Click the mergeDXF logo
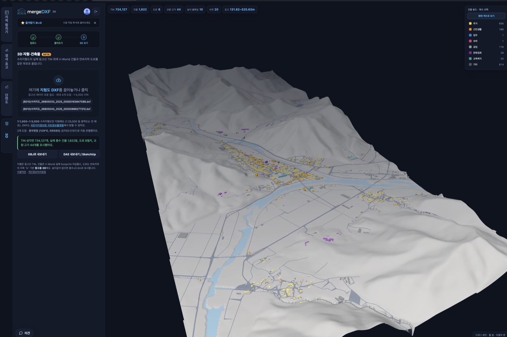The image size is (507, 337). (36, 12)
